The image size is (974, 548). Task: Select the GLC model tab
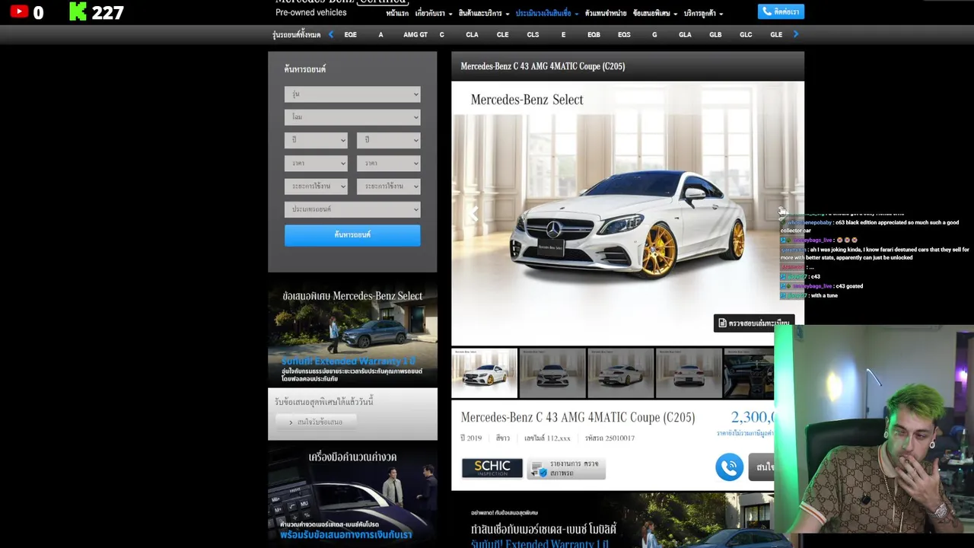(746, 34)
